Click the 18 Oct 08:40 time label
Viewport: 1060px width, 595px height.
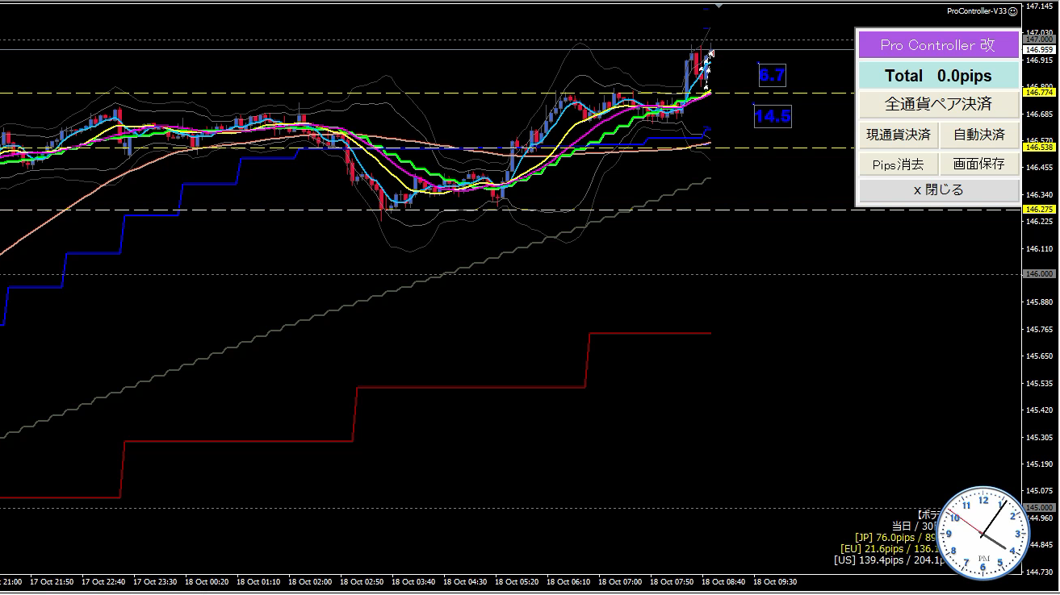click(723, 581)
